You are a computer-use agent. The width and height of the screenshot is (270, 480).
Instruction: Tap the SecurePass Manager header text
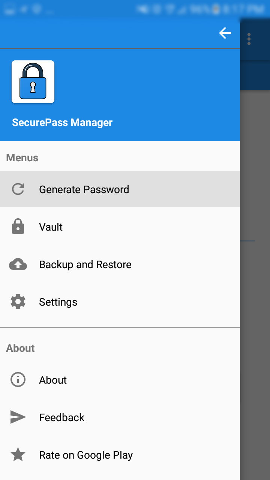point(62,122)
